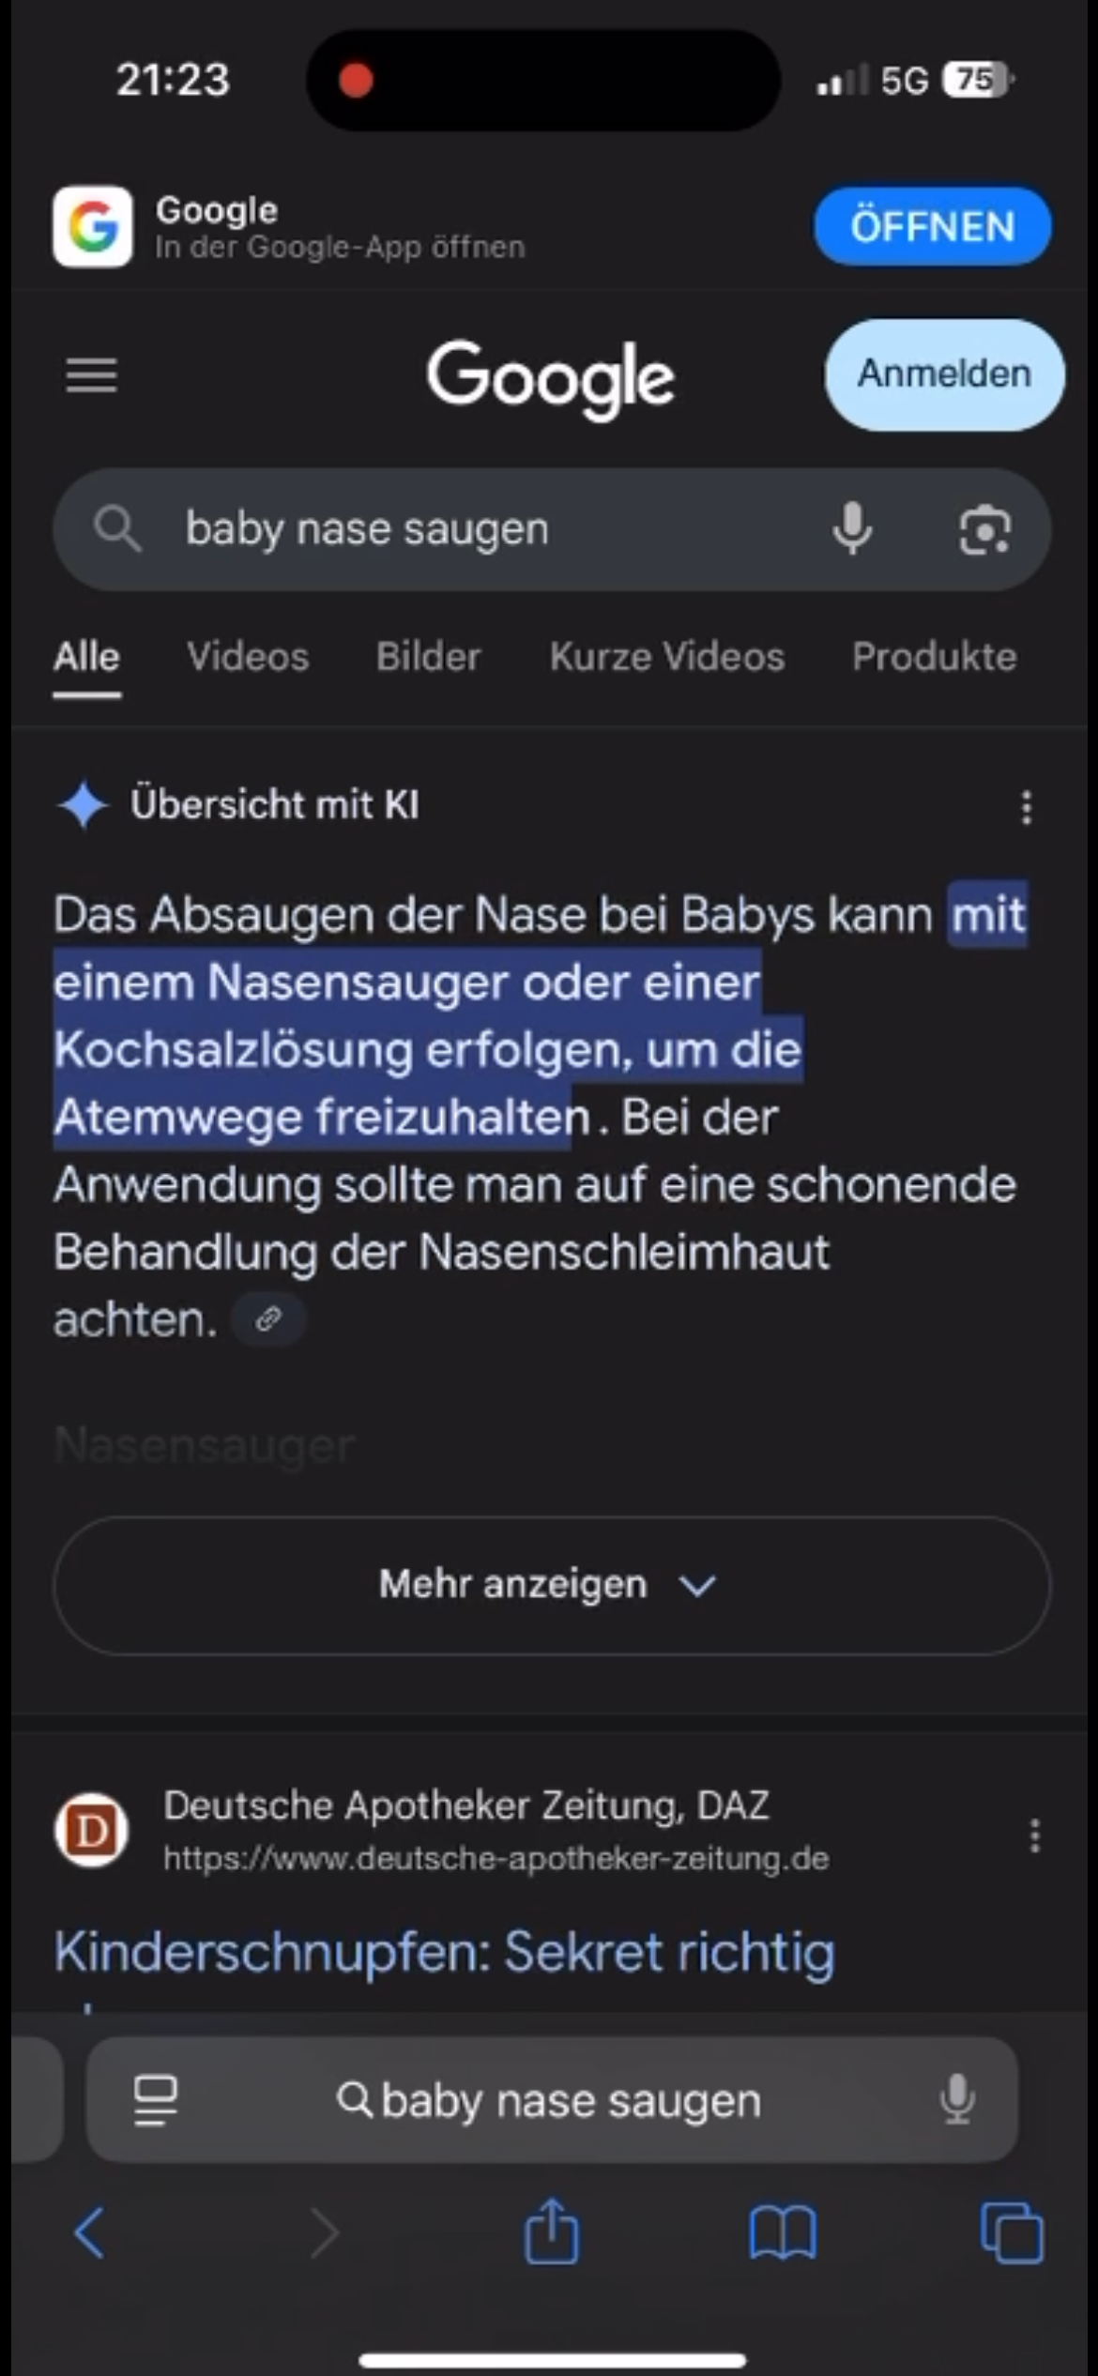Open Google Lens camera search
Image resolution: width=1098 pixels, height=2376 pixels.
point(984,529)
